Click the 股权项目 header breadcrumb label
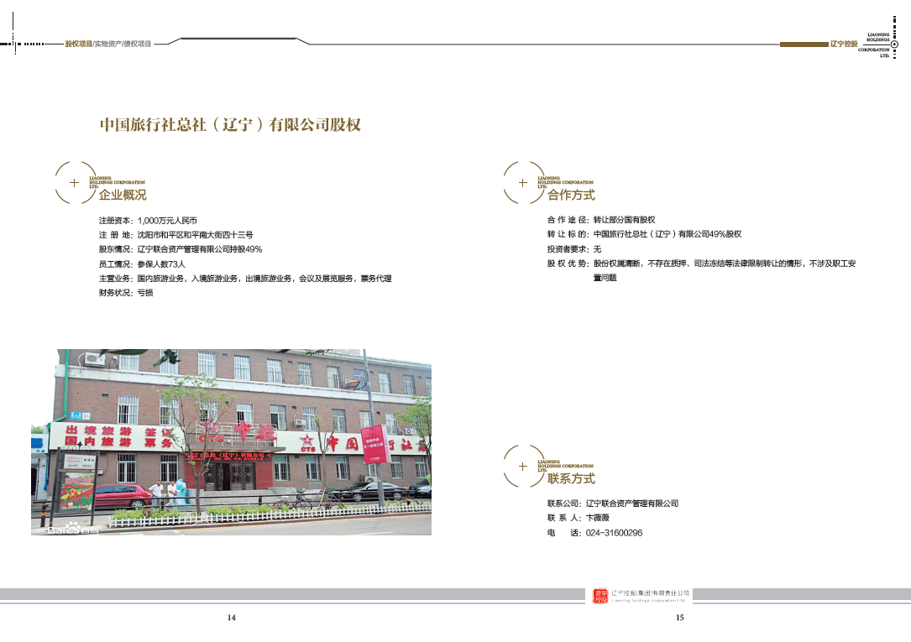Screen dimensions: 911x642 pyautogui.click(x=78, y=44)
